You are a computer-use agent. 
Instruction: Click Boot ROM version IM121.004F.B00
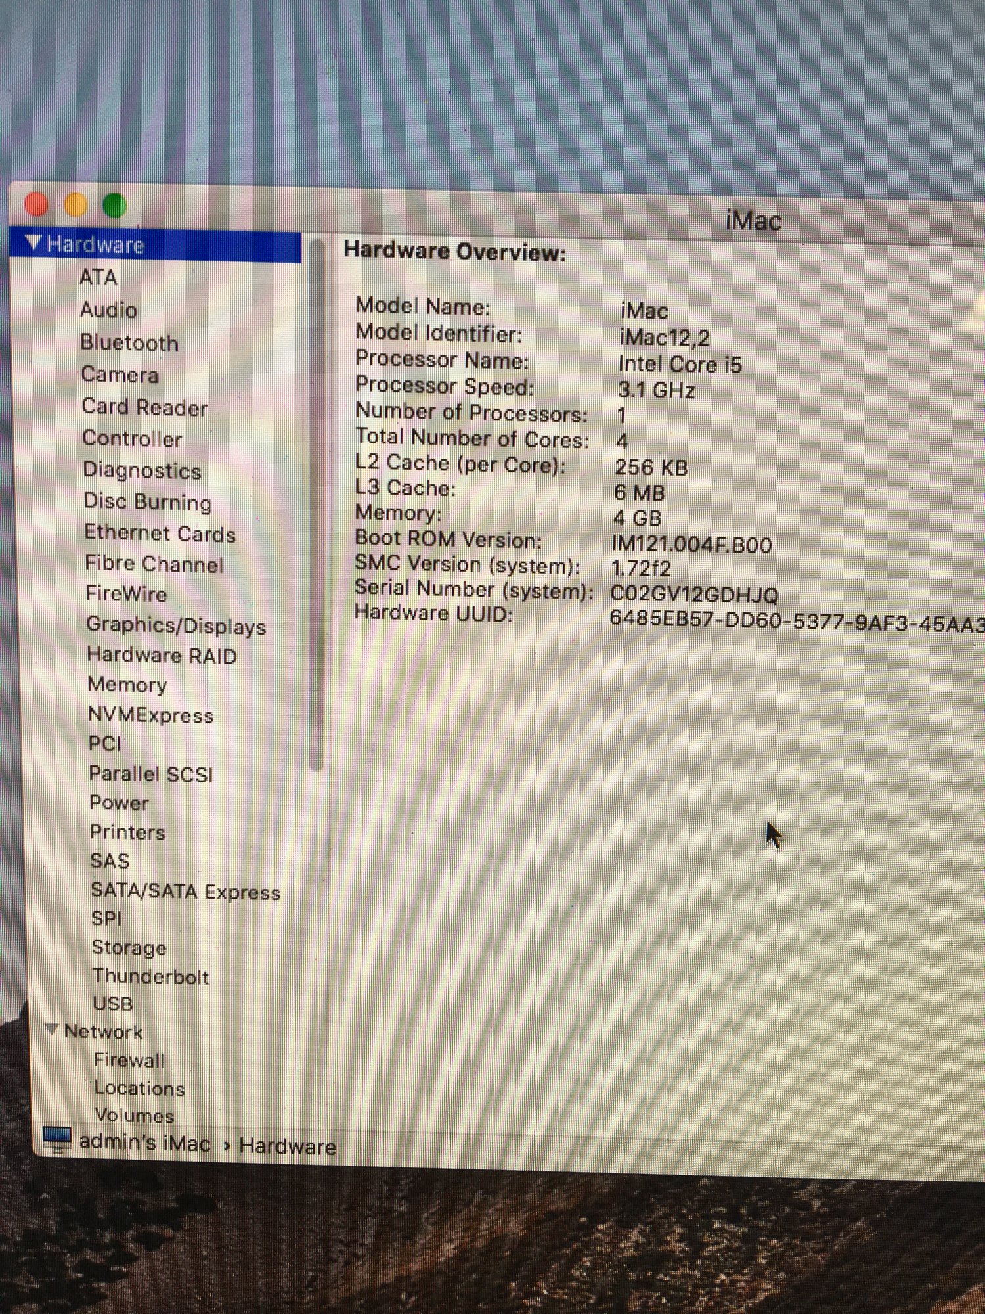click(692, 544)
